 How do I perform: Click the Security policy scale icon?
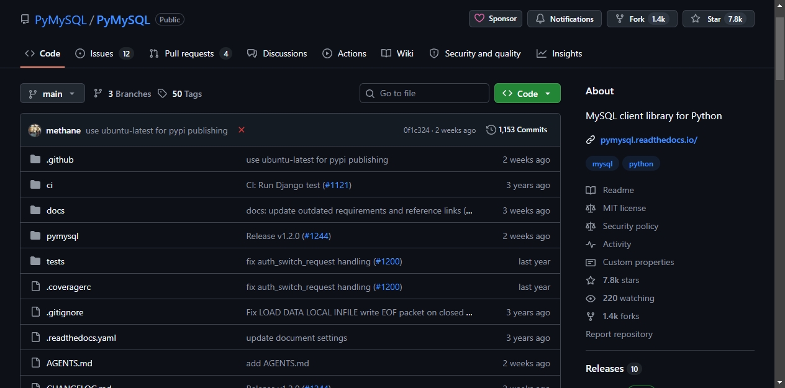591,226
